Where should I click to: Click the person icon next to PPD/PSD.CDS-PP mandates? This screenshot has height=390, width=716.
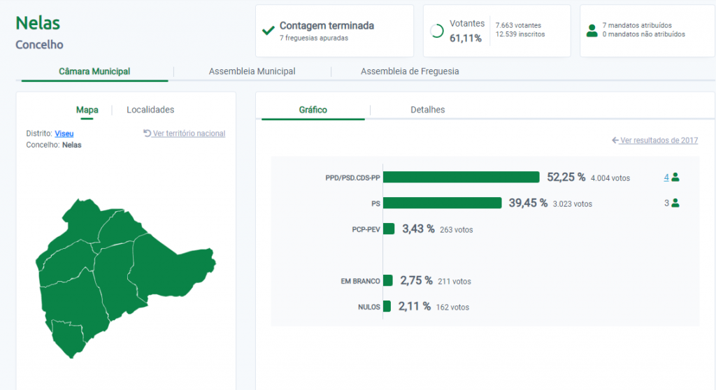tap(675, 178)
